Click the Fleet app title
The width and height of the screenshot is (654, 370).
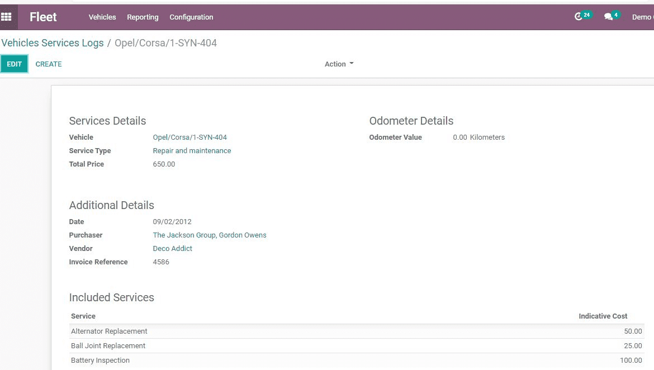(x=43, y=17)
